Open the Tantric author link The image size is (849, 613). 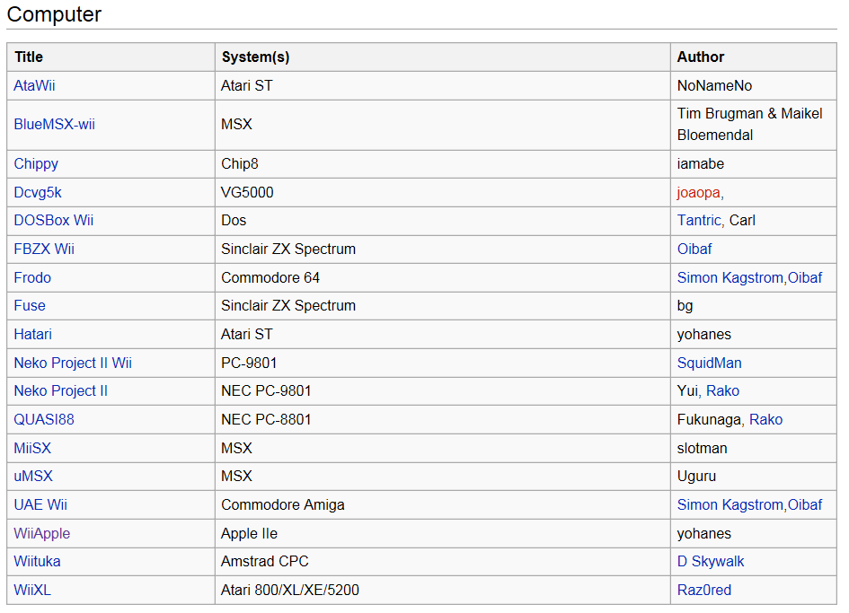(699, 221)
